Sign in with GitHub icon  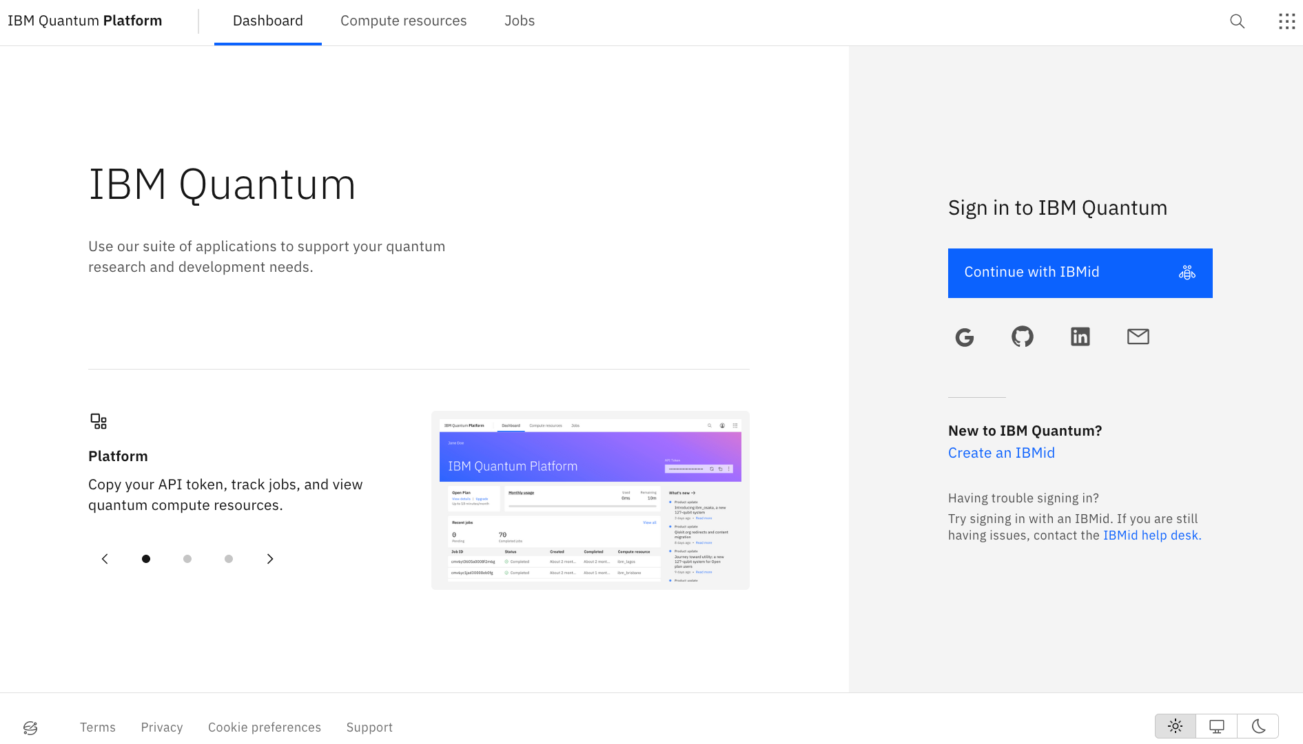click(x=1023, y=337)
